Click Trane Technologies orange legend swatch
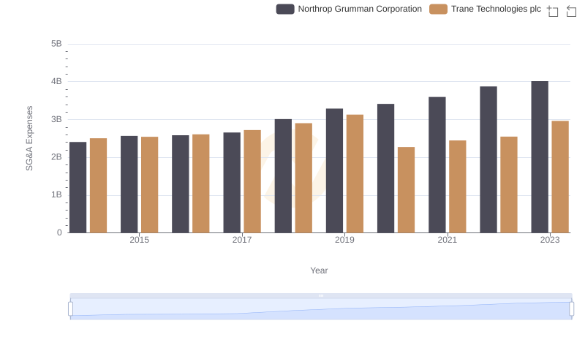This screenshot has height=337, width=585. tap(438, 9)
